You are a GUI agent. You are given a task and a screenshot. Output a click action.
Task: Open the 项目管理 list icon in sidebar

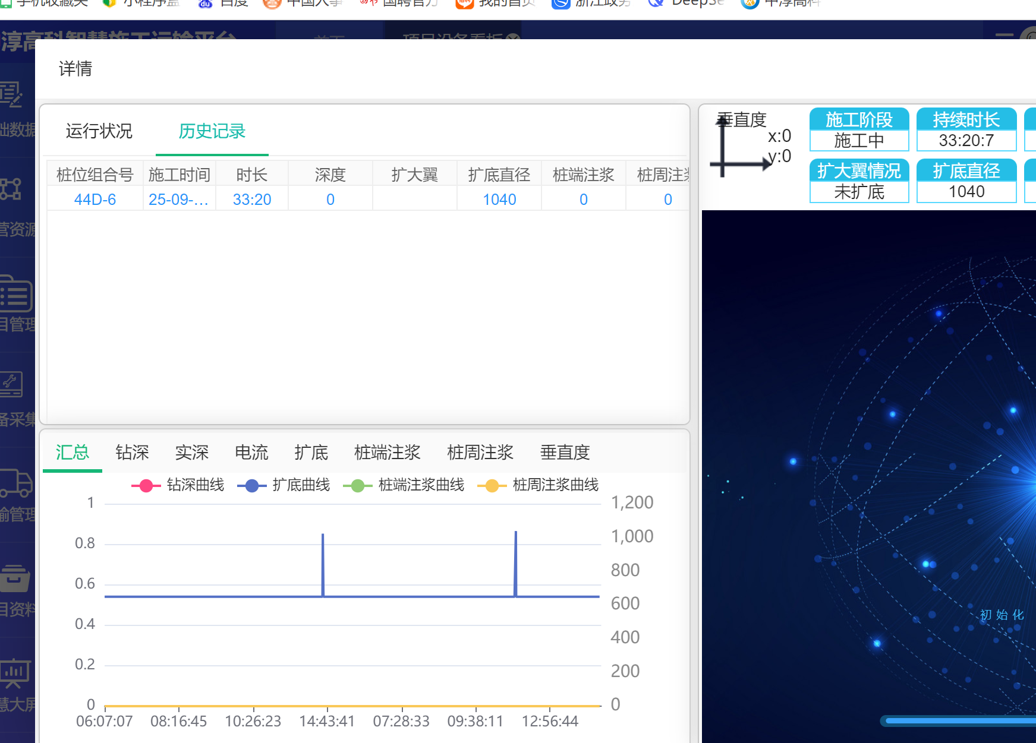[15, 293]
